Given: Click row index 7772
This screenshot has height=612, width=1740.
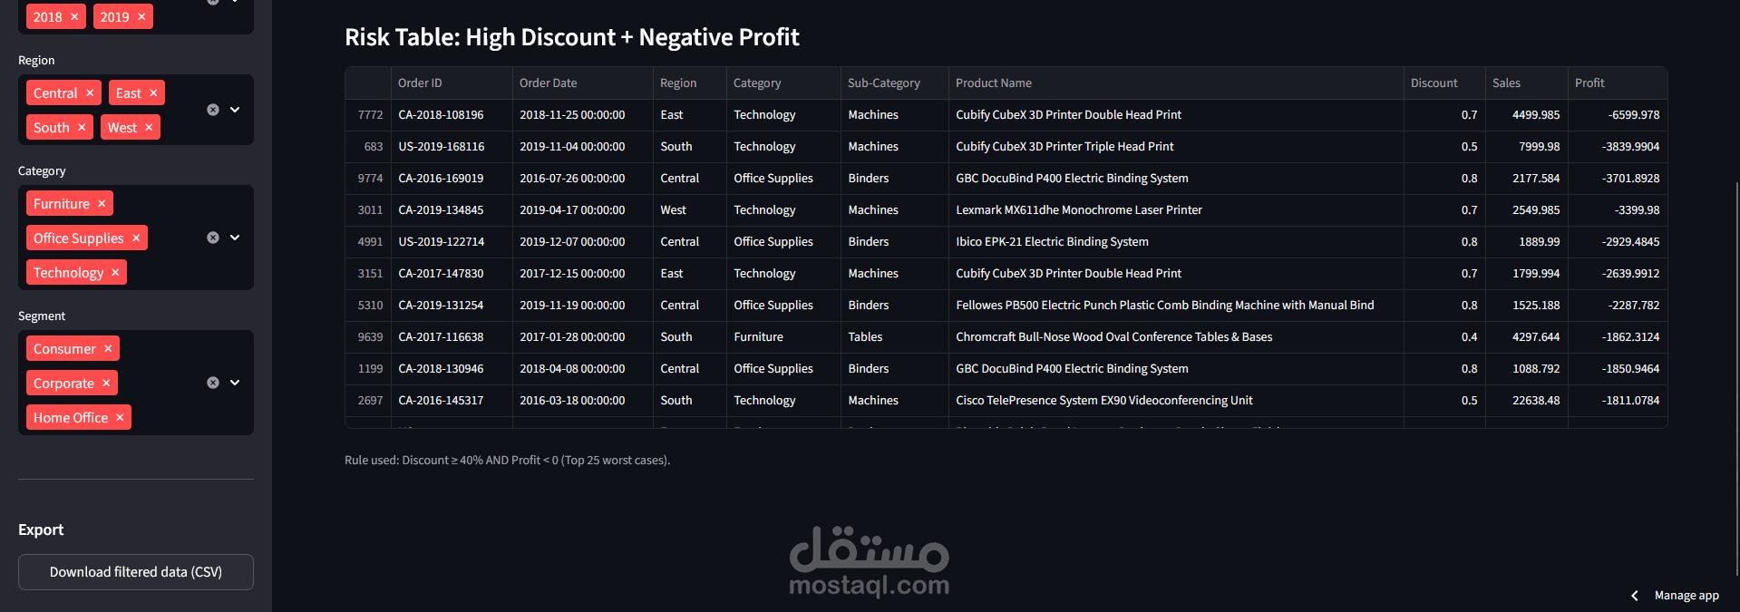Looking at the screenshot, I should [x=368, y=115].
